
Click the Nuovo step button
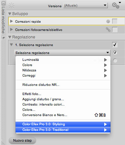click(x=22, y=140)
